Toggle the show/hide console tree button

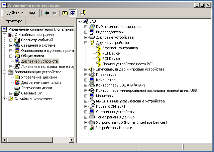pyautogui.click(x=73, y=13)
